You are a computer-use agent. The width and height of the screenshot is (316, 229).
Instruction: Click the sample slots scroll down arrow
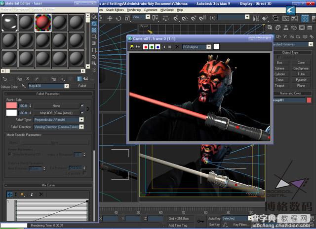88,66
